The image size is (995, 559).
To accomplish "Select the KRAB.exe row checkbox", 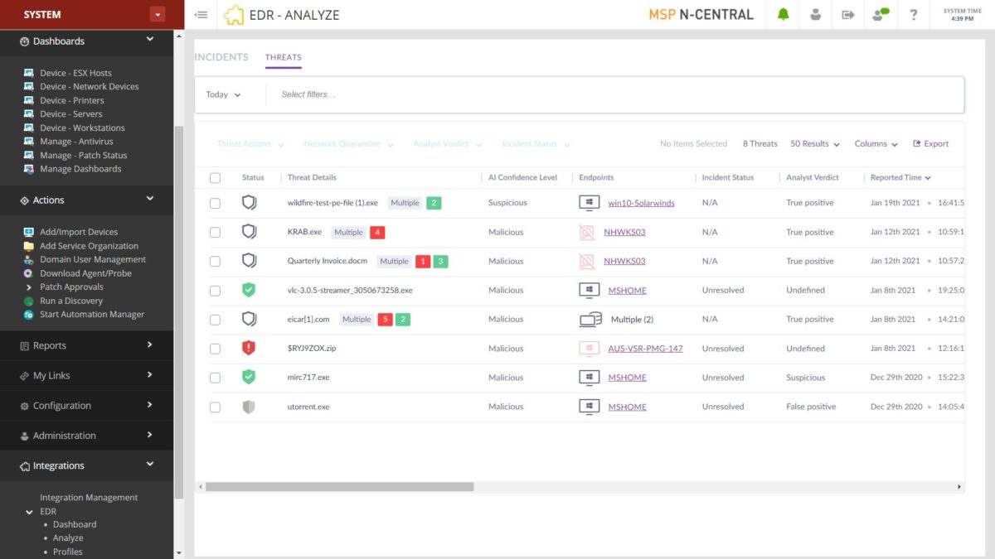I will [216, 232].
